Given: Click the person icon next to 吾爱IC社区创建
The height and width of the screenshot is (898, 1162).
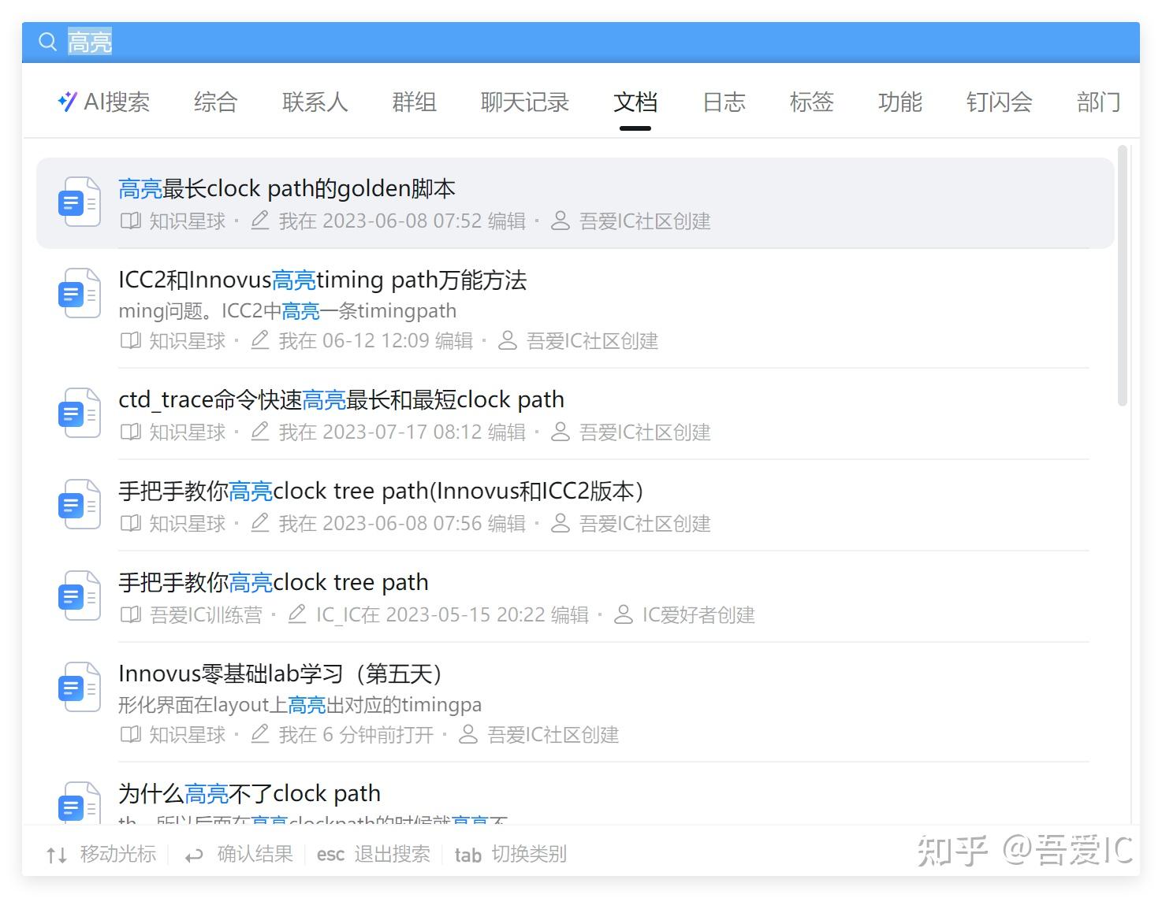Looking at the screenshot, I should point(560,221).
